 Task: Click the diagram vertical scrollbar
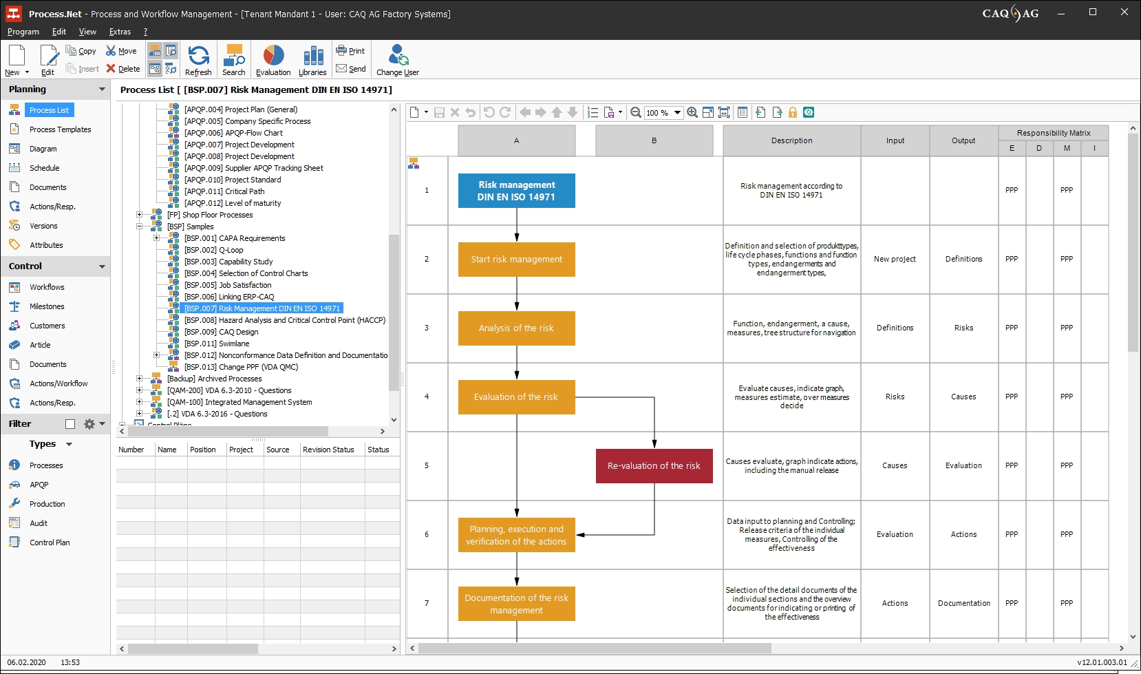[x=1133, y=242]
